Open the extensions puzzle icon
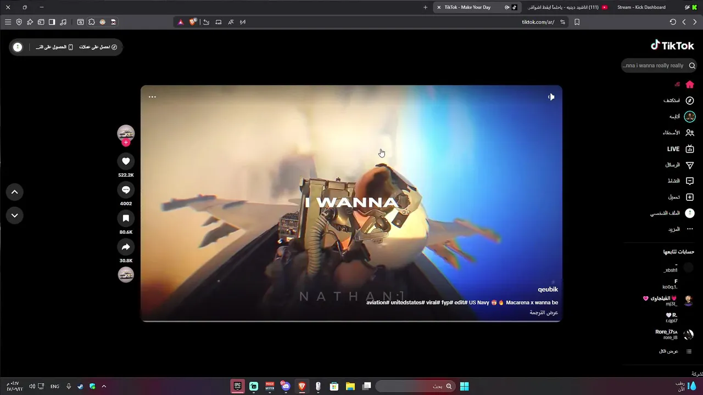The height and width of the screenshot is (395, 703). 91,22
